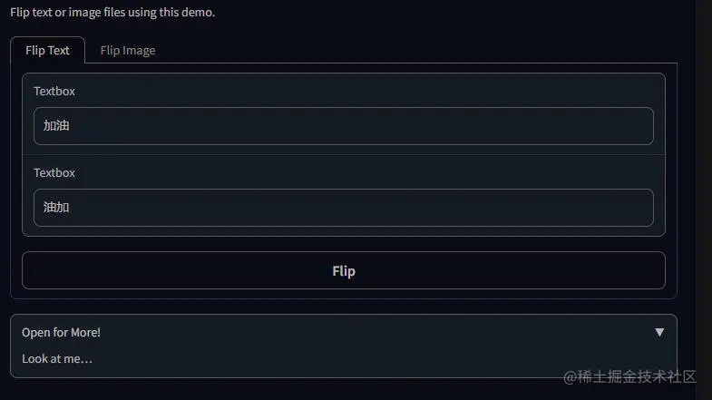Click the demo description text at top
Screen dimensions: 712x400
(112, 13)
